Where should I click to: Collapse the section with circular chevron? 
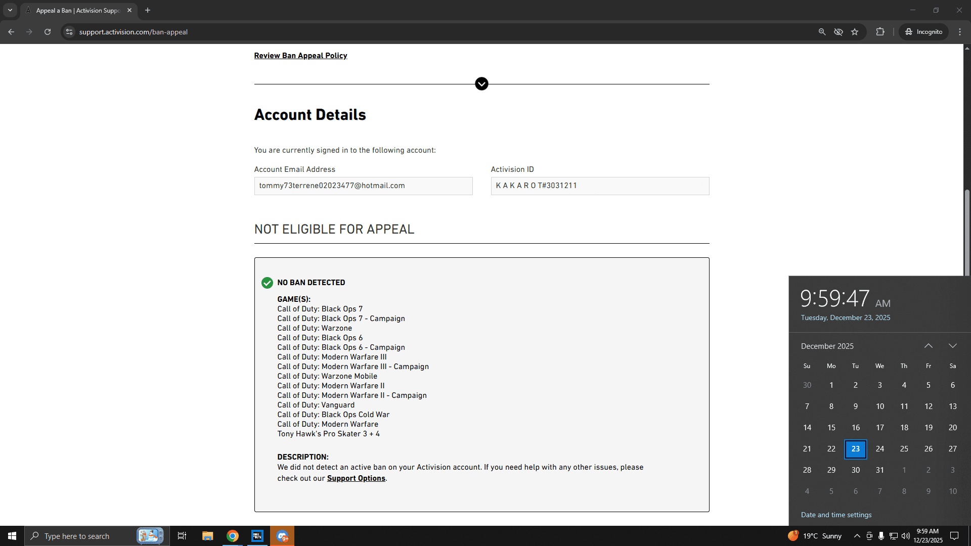pos(481,84)
